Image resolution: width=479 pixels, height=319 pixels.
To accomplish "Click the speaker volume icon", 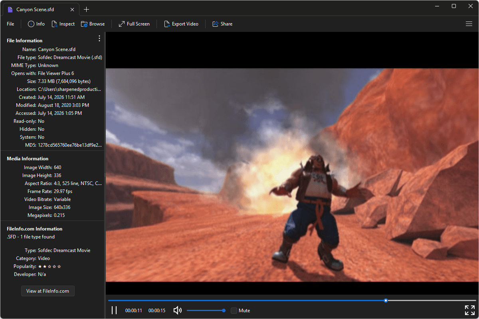I will [x=178, y=310].
